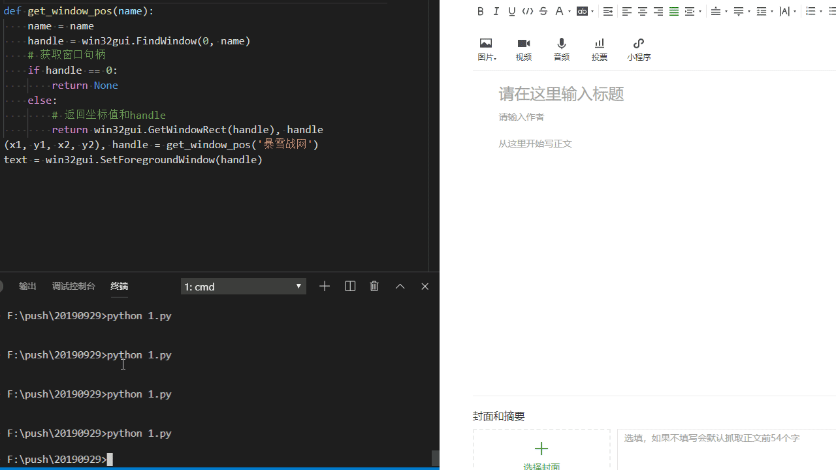Image resolution: width=836 pixels, height=470 pixels.
Task: Apply underline to text
Action: click(x=511, y=11)
